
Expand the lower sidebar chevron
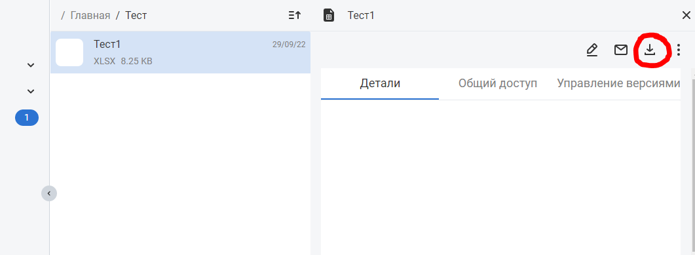coord(31,91)
